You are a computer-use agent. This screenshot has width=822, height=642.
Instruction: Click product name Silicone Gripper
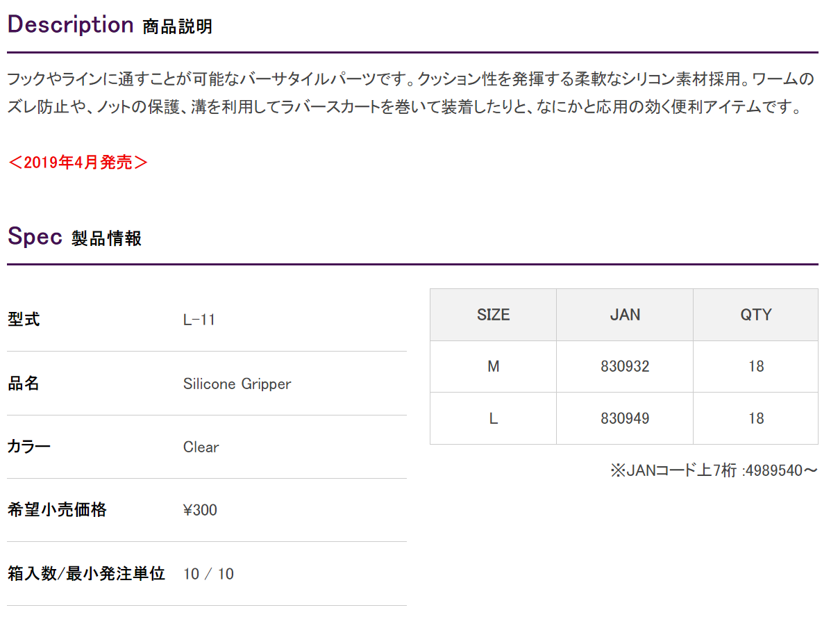237,384
